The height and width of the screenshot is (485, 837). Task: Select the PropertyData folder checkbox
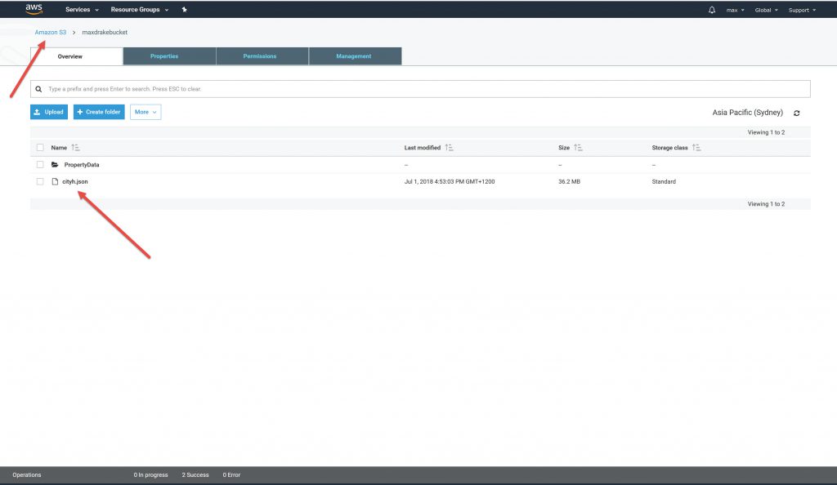pyautogui.click(x=40, y=165)
